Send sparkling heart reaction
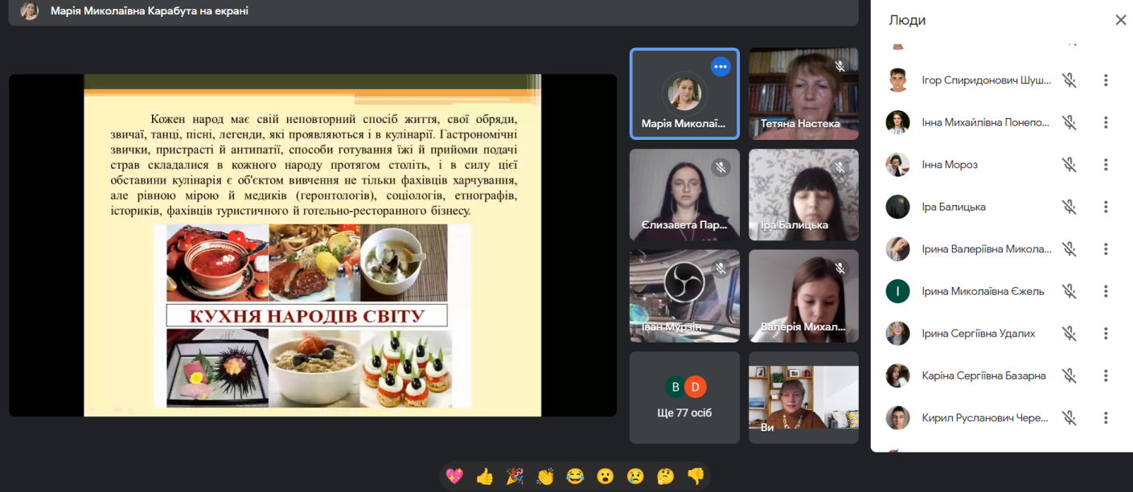Screen dimensions: 1133x492 point(454,476)
